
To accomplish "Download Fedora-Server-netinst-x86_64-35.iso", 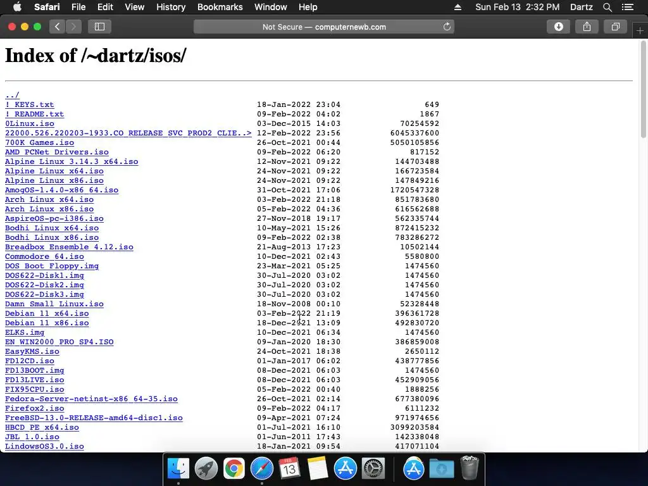I will click(x=91, y=399).
